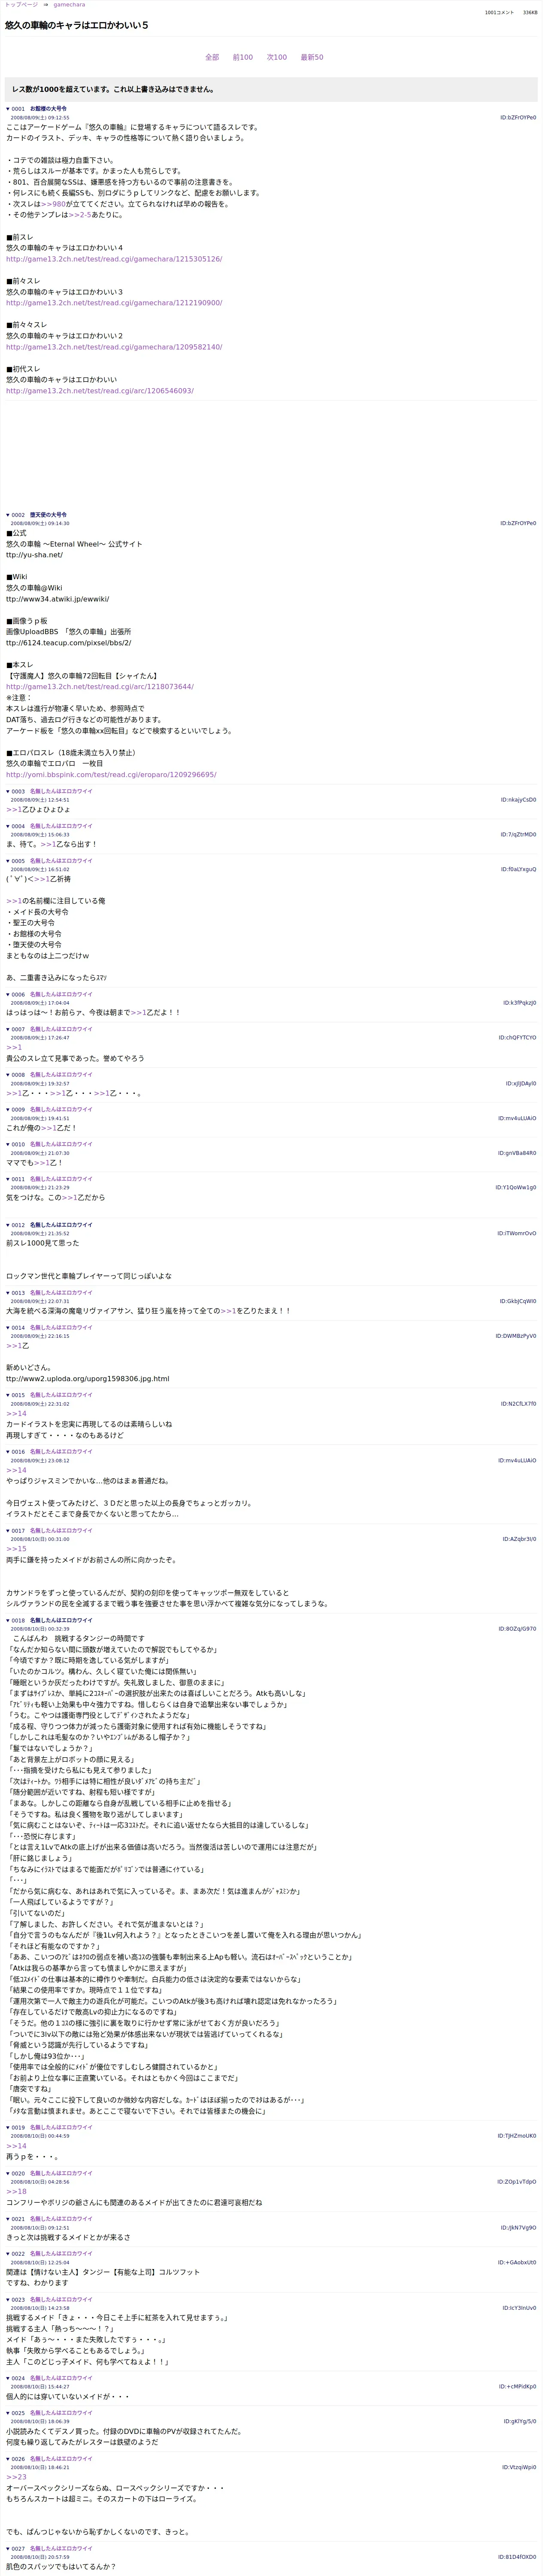Viewport: 551px width, 2576px height.
Task: Open >>23 anchor in post 0026
Action: point(16,2477)
